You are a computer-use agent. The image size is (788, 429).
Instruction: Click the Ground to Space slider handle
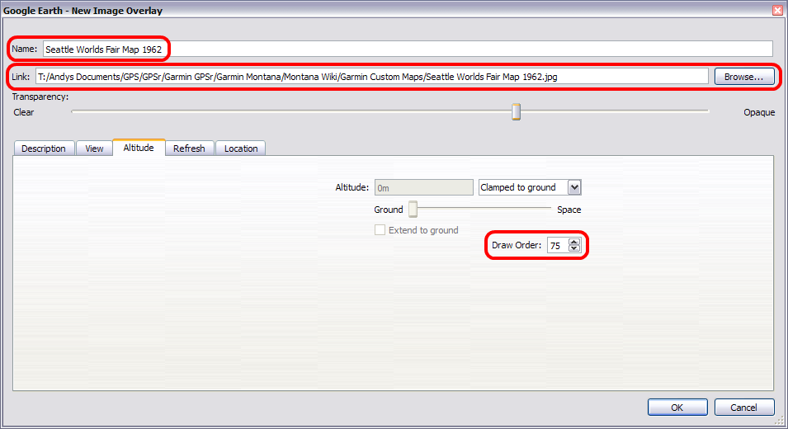tap(413, 209)
